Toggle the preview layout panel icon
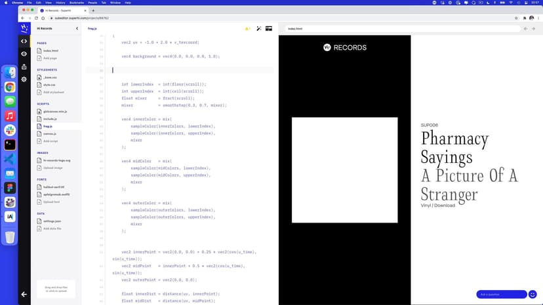 pyautogui.click(x=269, y=29)
